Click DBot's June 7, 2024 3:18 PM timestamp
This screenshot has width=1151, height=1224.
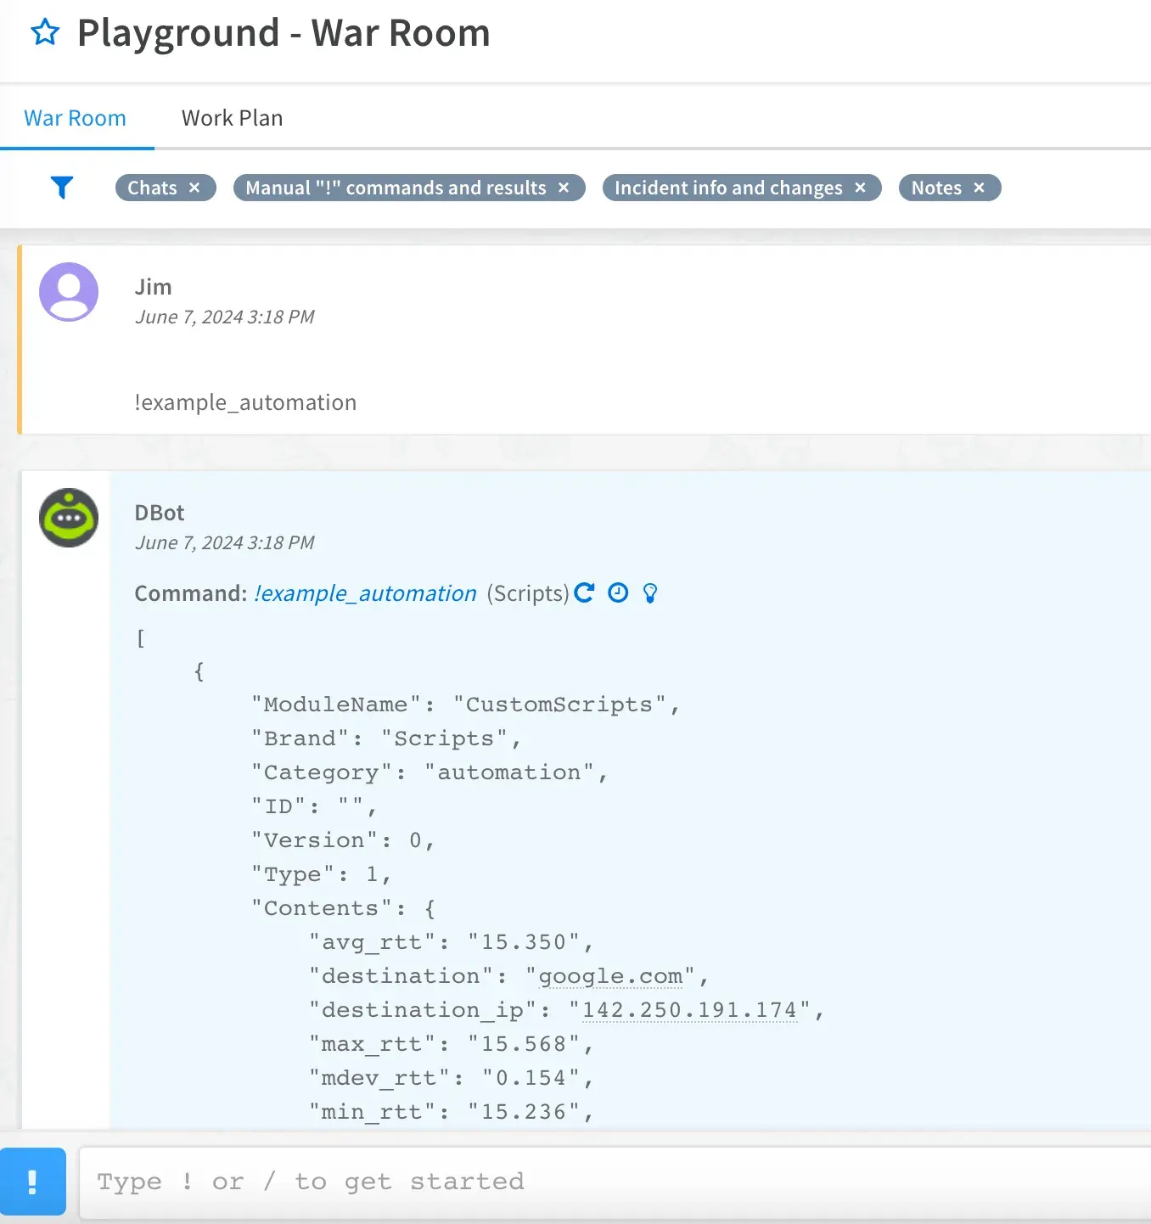[224, 542]
